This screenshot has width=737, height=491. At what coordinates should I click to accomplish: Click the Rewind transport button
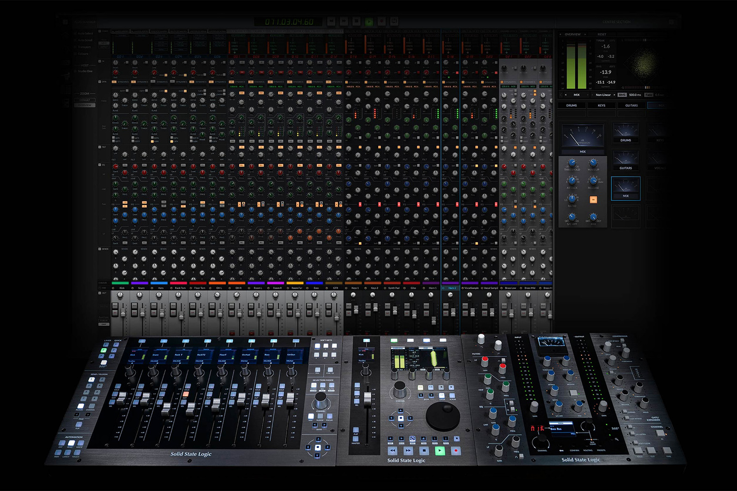(x=331, y=22)
